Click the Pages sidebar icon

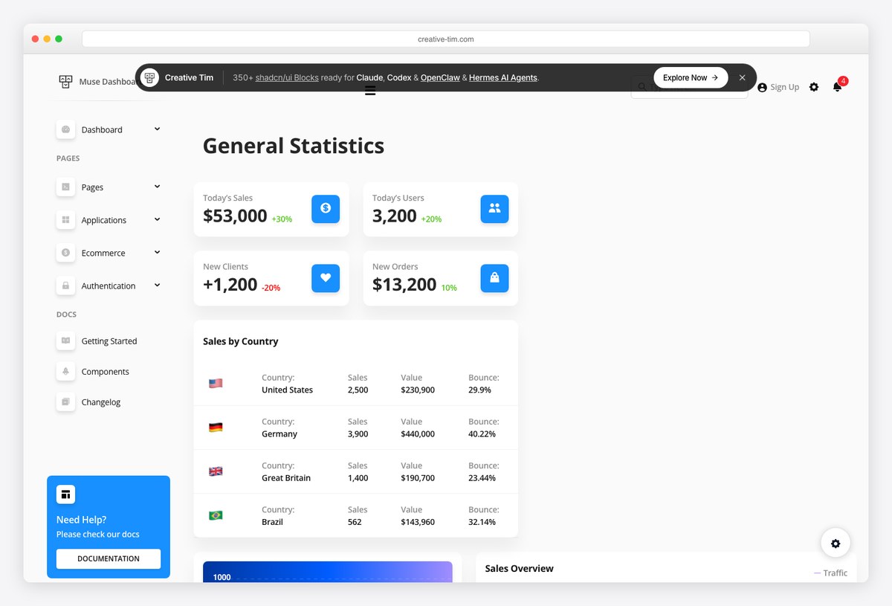65,187
